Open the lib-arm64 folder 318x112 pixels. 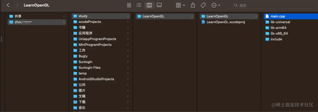pyautogui.click(x=279, y=28)
